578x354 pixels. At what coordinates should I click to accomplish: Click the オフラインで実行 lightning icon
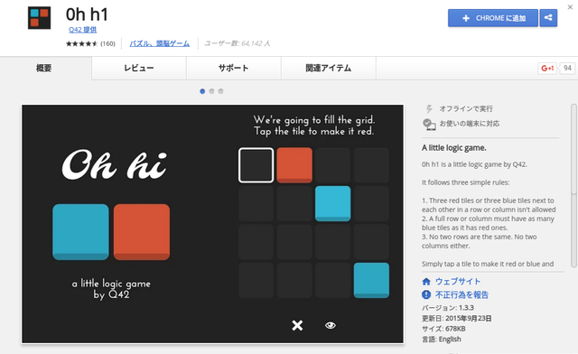click(x=429, y=108)
